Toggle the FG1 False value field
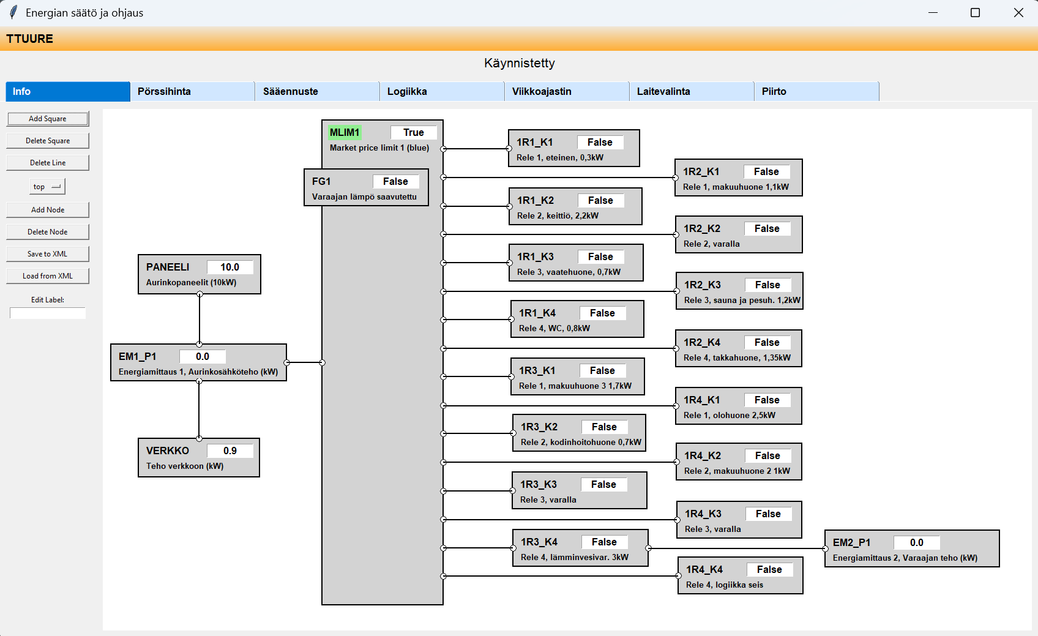 pos(395,181)
